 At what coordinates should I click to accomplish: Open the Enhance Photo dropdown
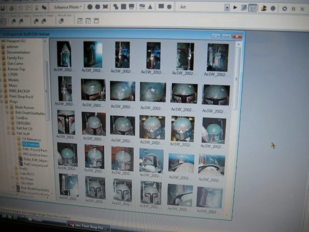pyautogui.click(x=68, y=7)
